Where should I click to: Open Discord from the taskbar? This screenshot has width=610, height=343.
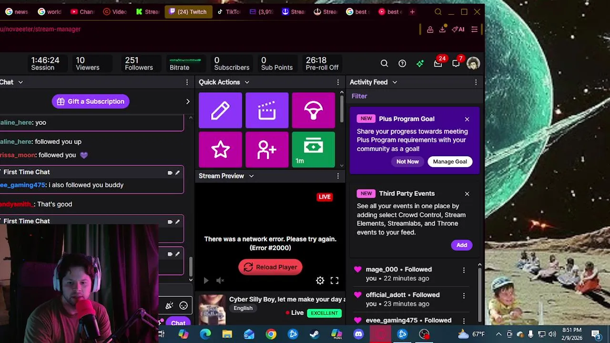coord(358,334)
